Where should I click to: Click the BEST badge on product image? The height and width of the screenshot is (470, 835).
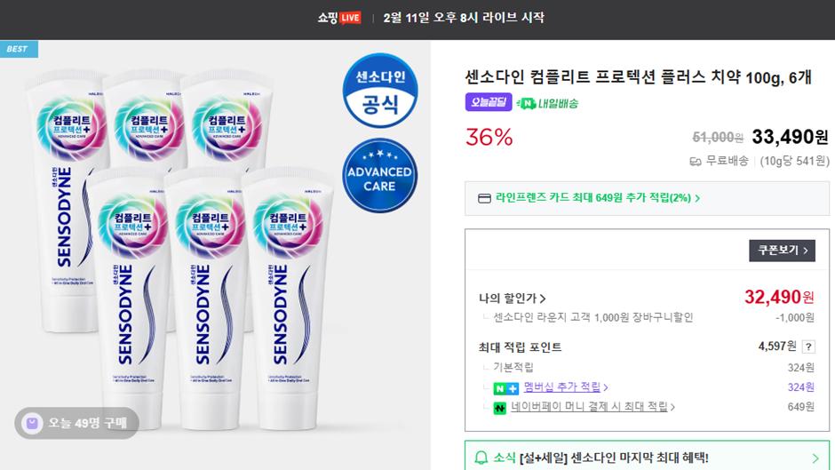(19, 49)
